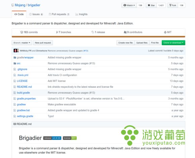Open the settings.gradle file
195x158 pixels.
(x=25, y=116)
